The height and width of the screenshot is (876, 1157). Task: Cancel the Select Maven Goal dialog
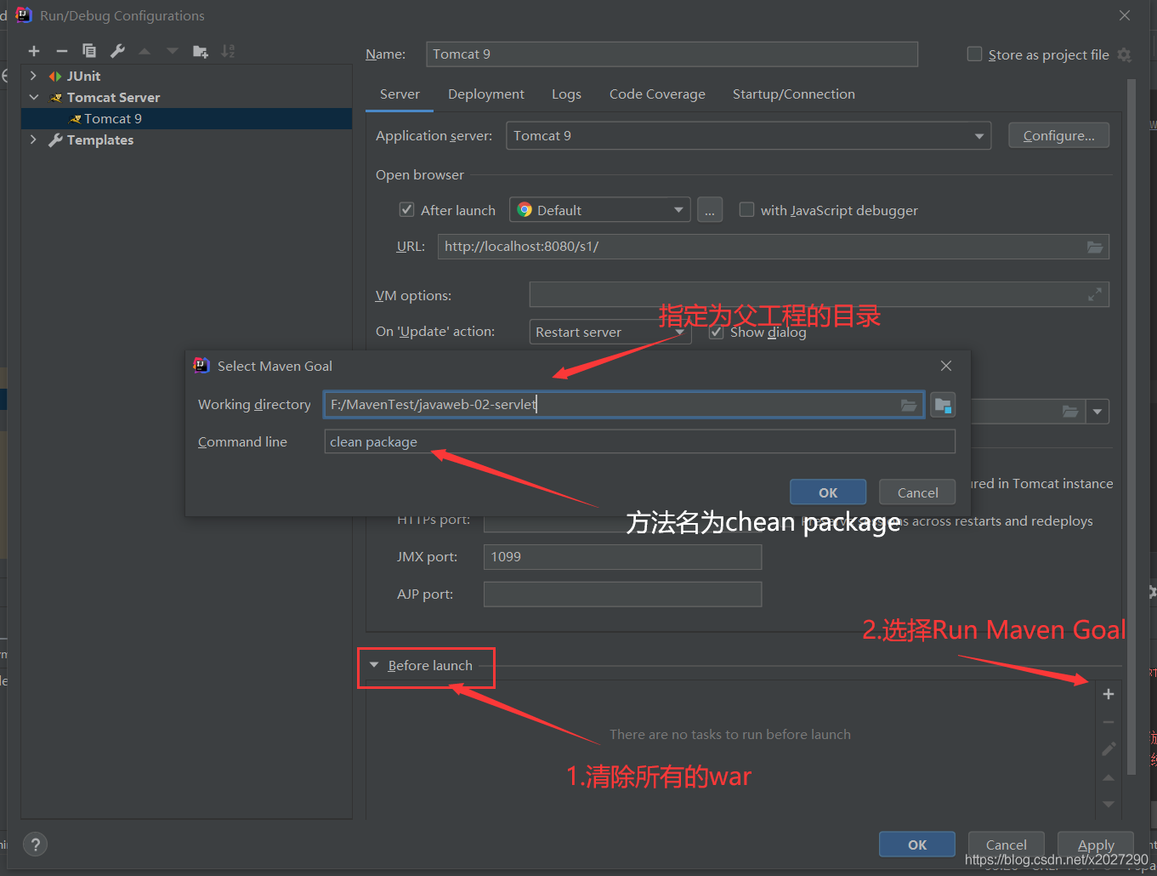click(x=918, y=492)
